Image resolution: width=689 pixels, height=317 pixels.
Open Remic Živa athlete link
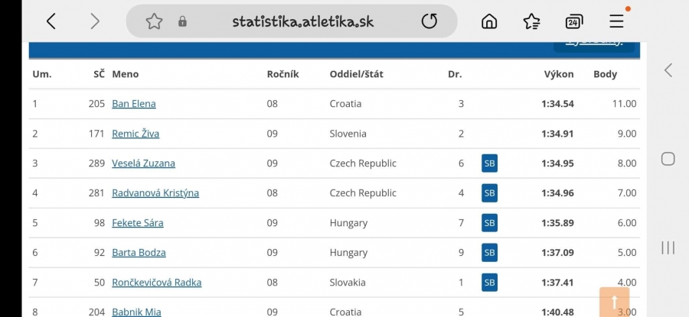click(x=136, y=134)
